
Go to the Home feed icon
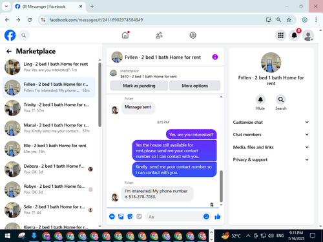coord(125,35)
